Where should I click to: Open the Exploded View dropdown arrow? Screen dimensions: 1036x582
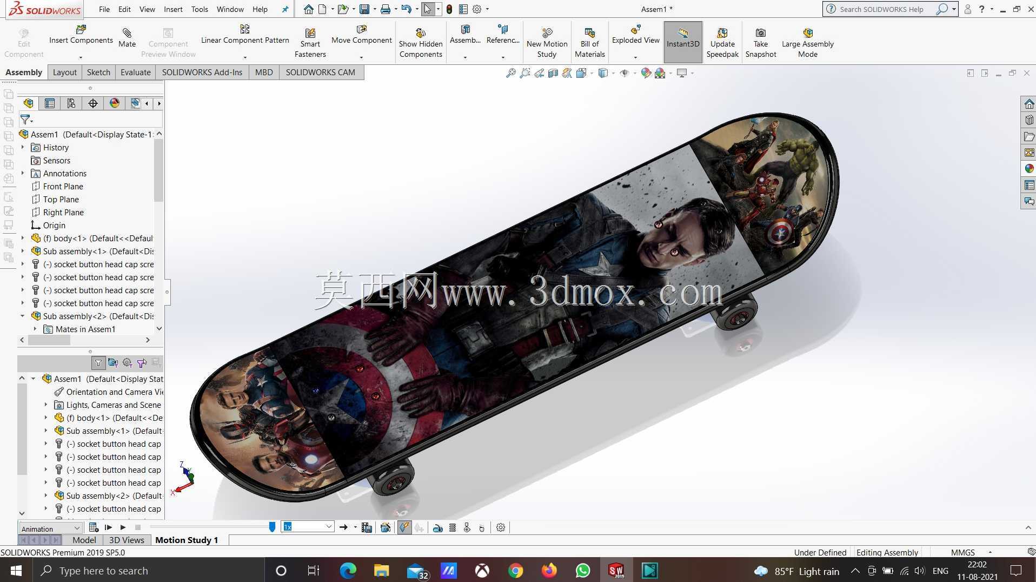pos(635,57)
